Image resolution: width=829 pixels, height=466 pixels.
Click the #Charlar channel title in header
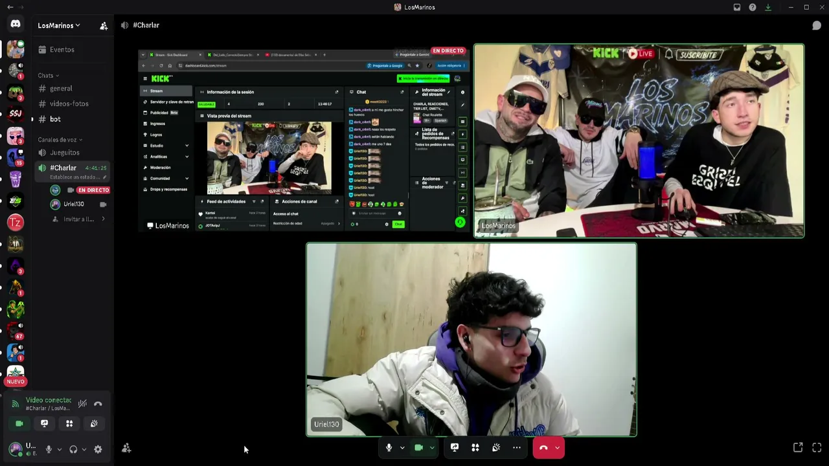click(146, 25)
